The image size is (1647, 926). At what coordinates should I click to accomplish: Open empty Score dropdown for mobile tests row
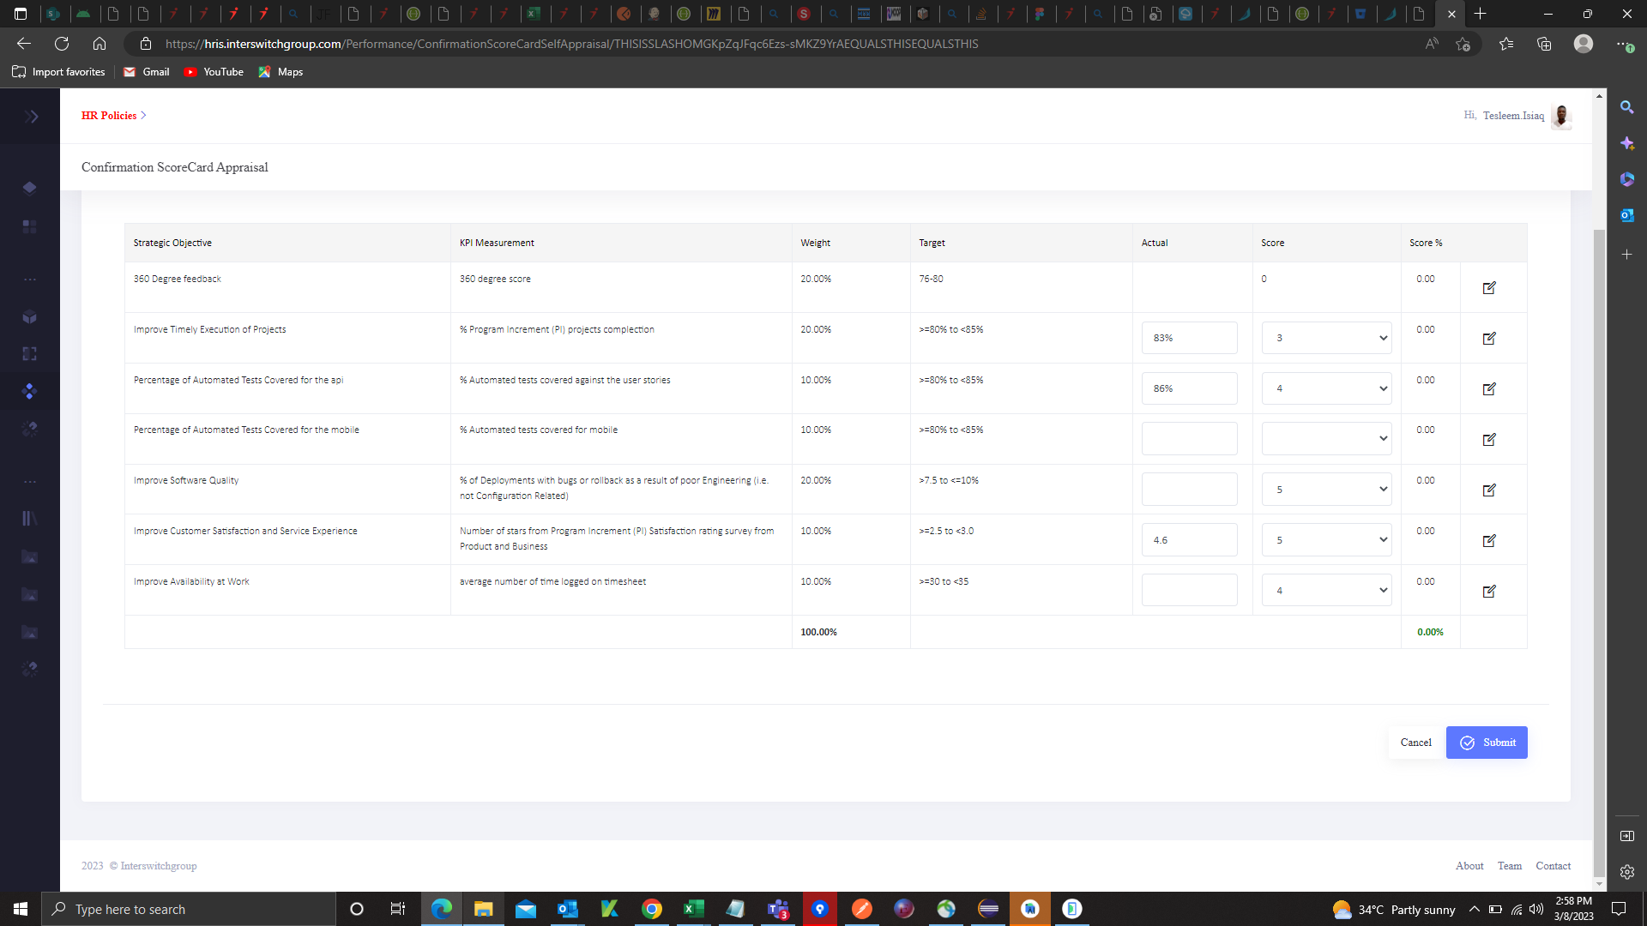tap(1326, 439)
